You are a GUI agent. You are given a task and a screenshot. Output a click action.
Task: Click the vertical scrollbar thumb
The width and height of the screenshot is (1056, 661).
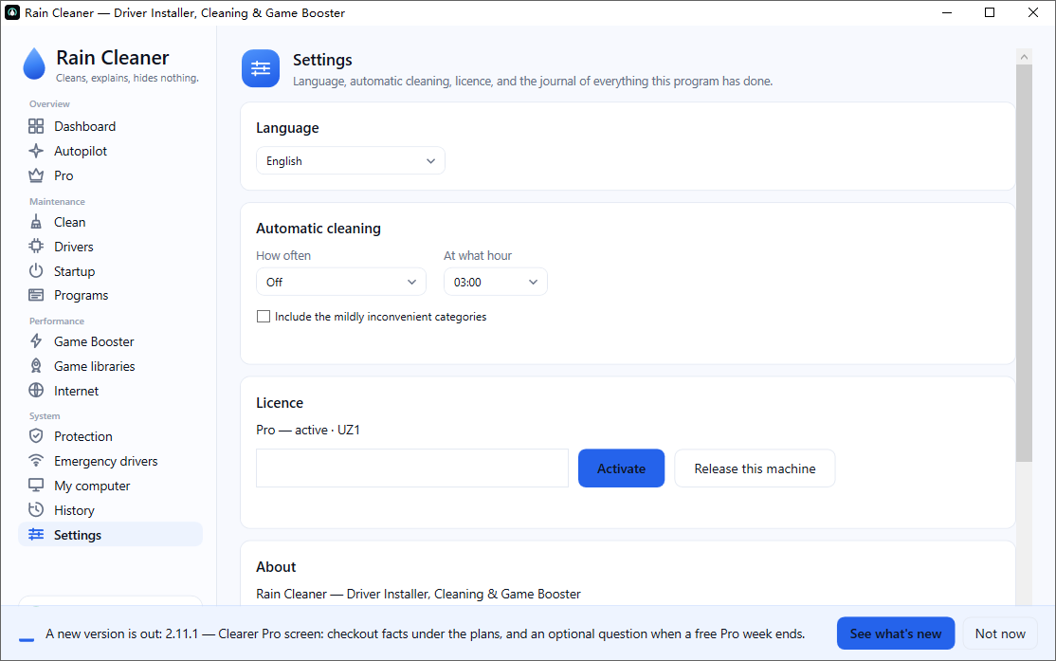point(1024,264)
